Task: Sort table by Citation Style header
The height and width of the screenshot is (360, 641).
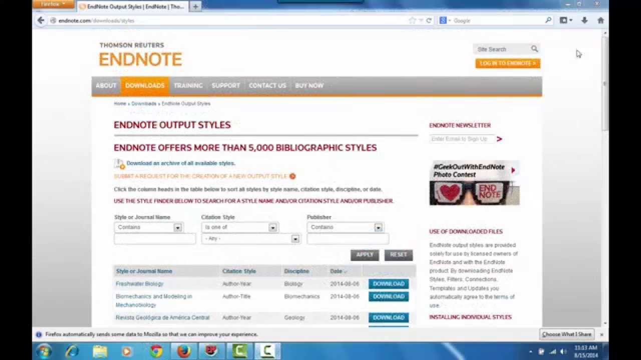Action: pos(239,271)
